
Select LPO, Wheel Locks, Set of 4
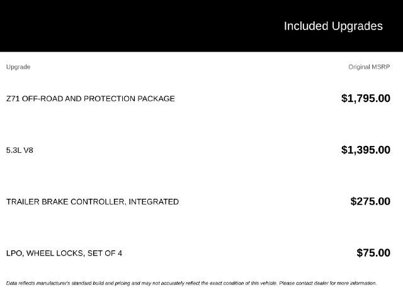click(x=64, y=254)
